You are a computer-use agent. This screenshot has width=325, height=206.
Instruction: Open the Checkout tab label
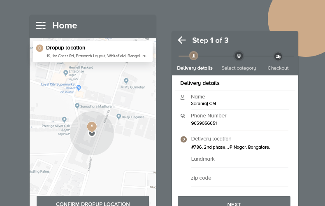278,68
